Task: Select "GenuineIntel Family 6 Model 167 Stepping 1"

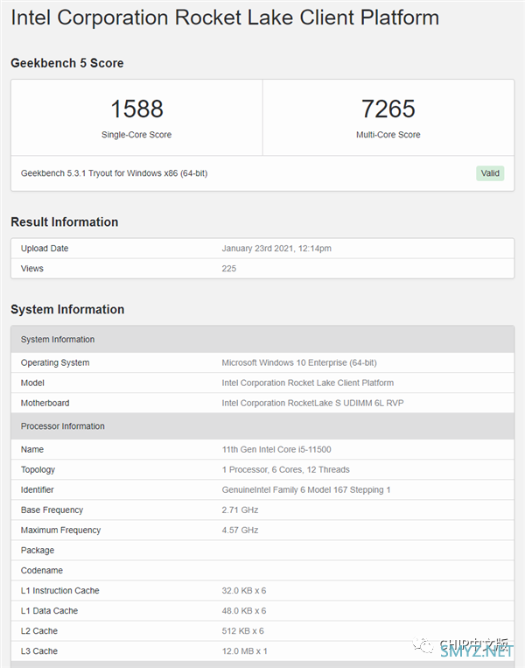Action: [x=306, y=490]
